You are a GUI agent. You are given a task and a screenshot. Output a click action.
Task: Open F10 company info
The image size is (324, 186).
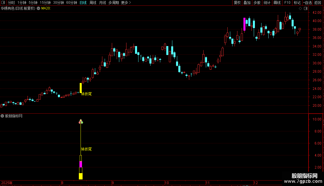pyautogui.click(x=287, y=3)
